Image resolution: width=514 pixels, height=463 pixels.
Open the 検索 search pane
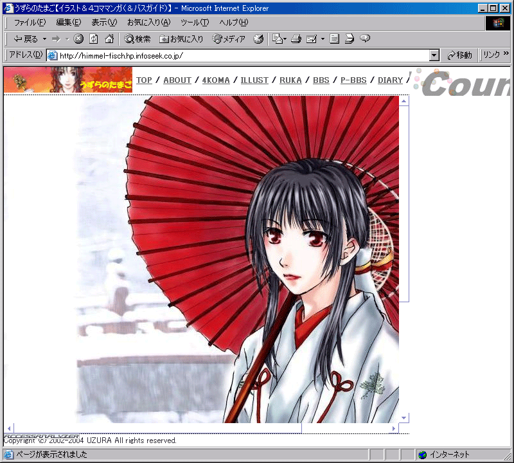pos(137,39)
